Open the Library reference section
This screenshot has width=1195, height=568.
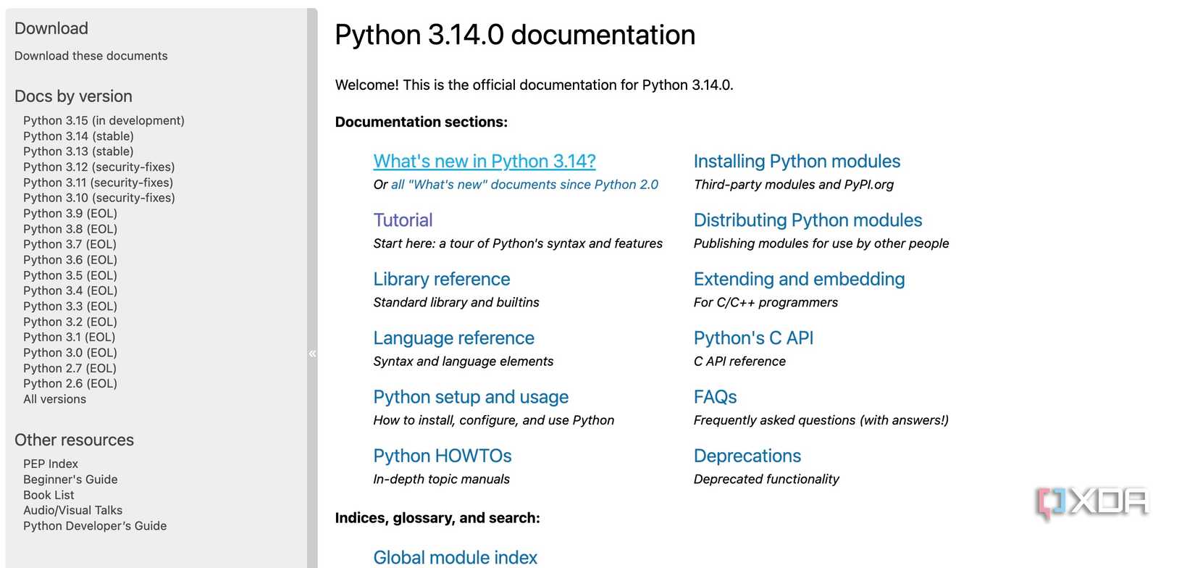[x=442, y=279]
